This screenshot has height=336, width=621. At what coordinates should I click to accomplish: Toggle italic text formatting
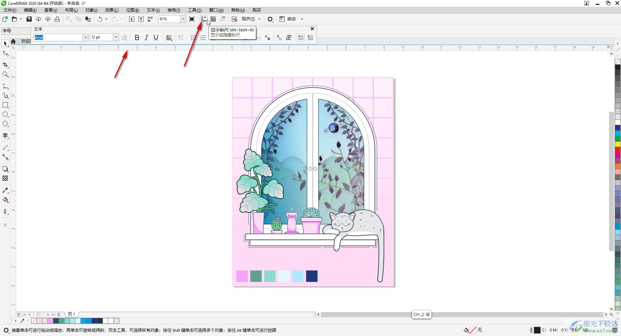pyautogui.click(x=146, y=38)
